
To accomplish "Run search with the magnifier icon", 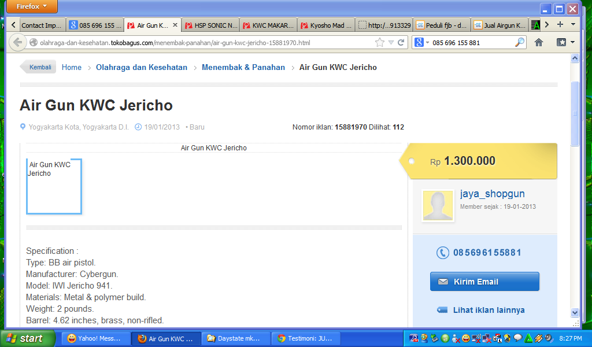I will (520, 42).
